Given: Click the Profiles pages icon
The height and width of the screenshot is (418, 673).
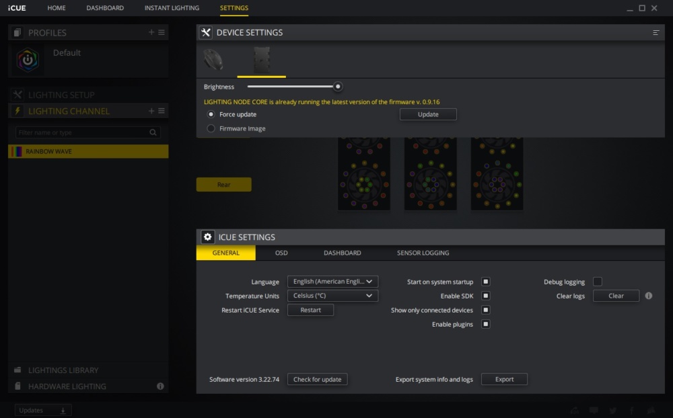Looking at the screenshot, I should click(x=17, y=32).
